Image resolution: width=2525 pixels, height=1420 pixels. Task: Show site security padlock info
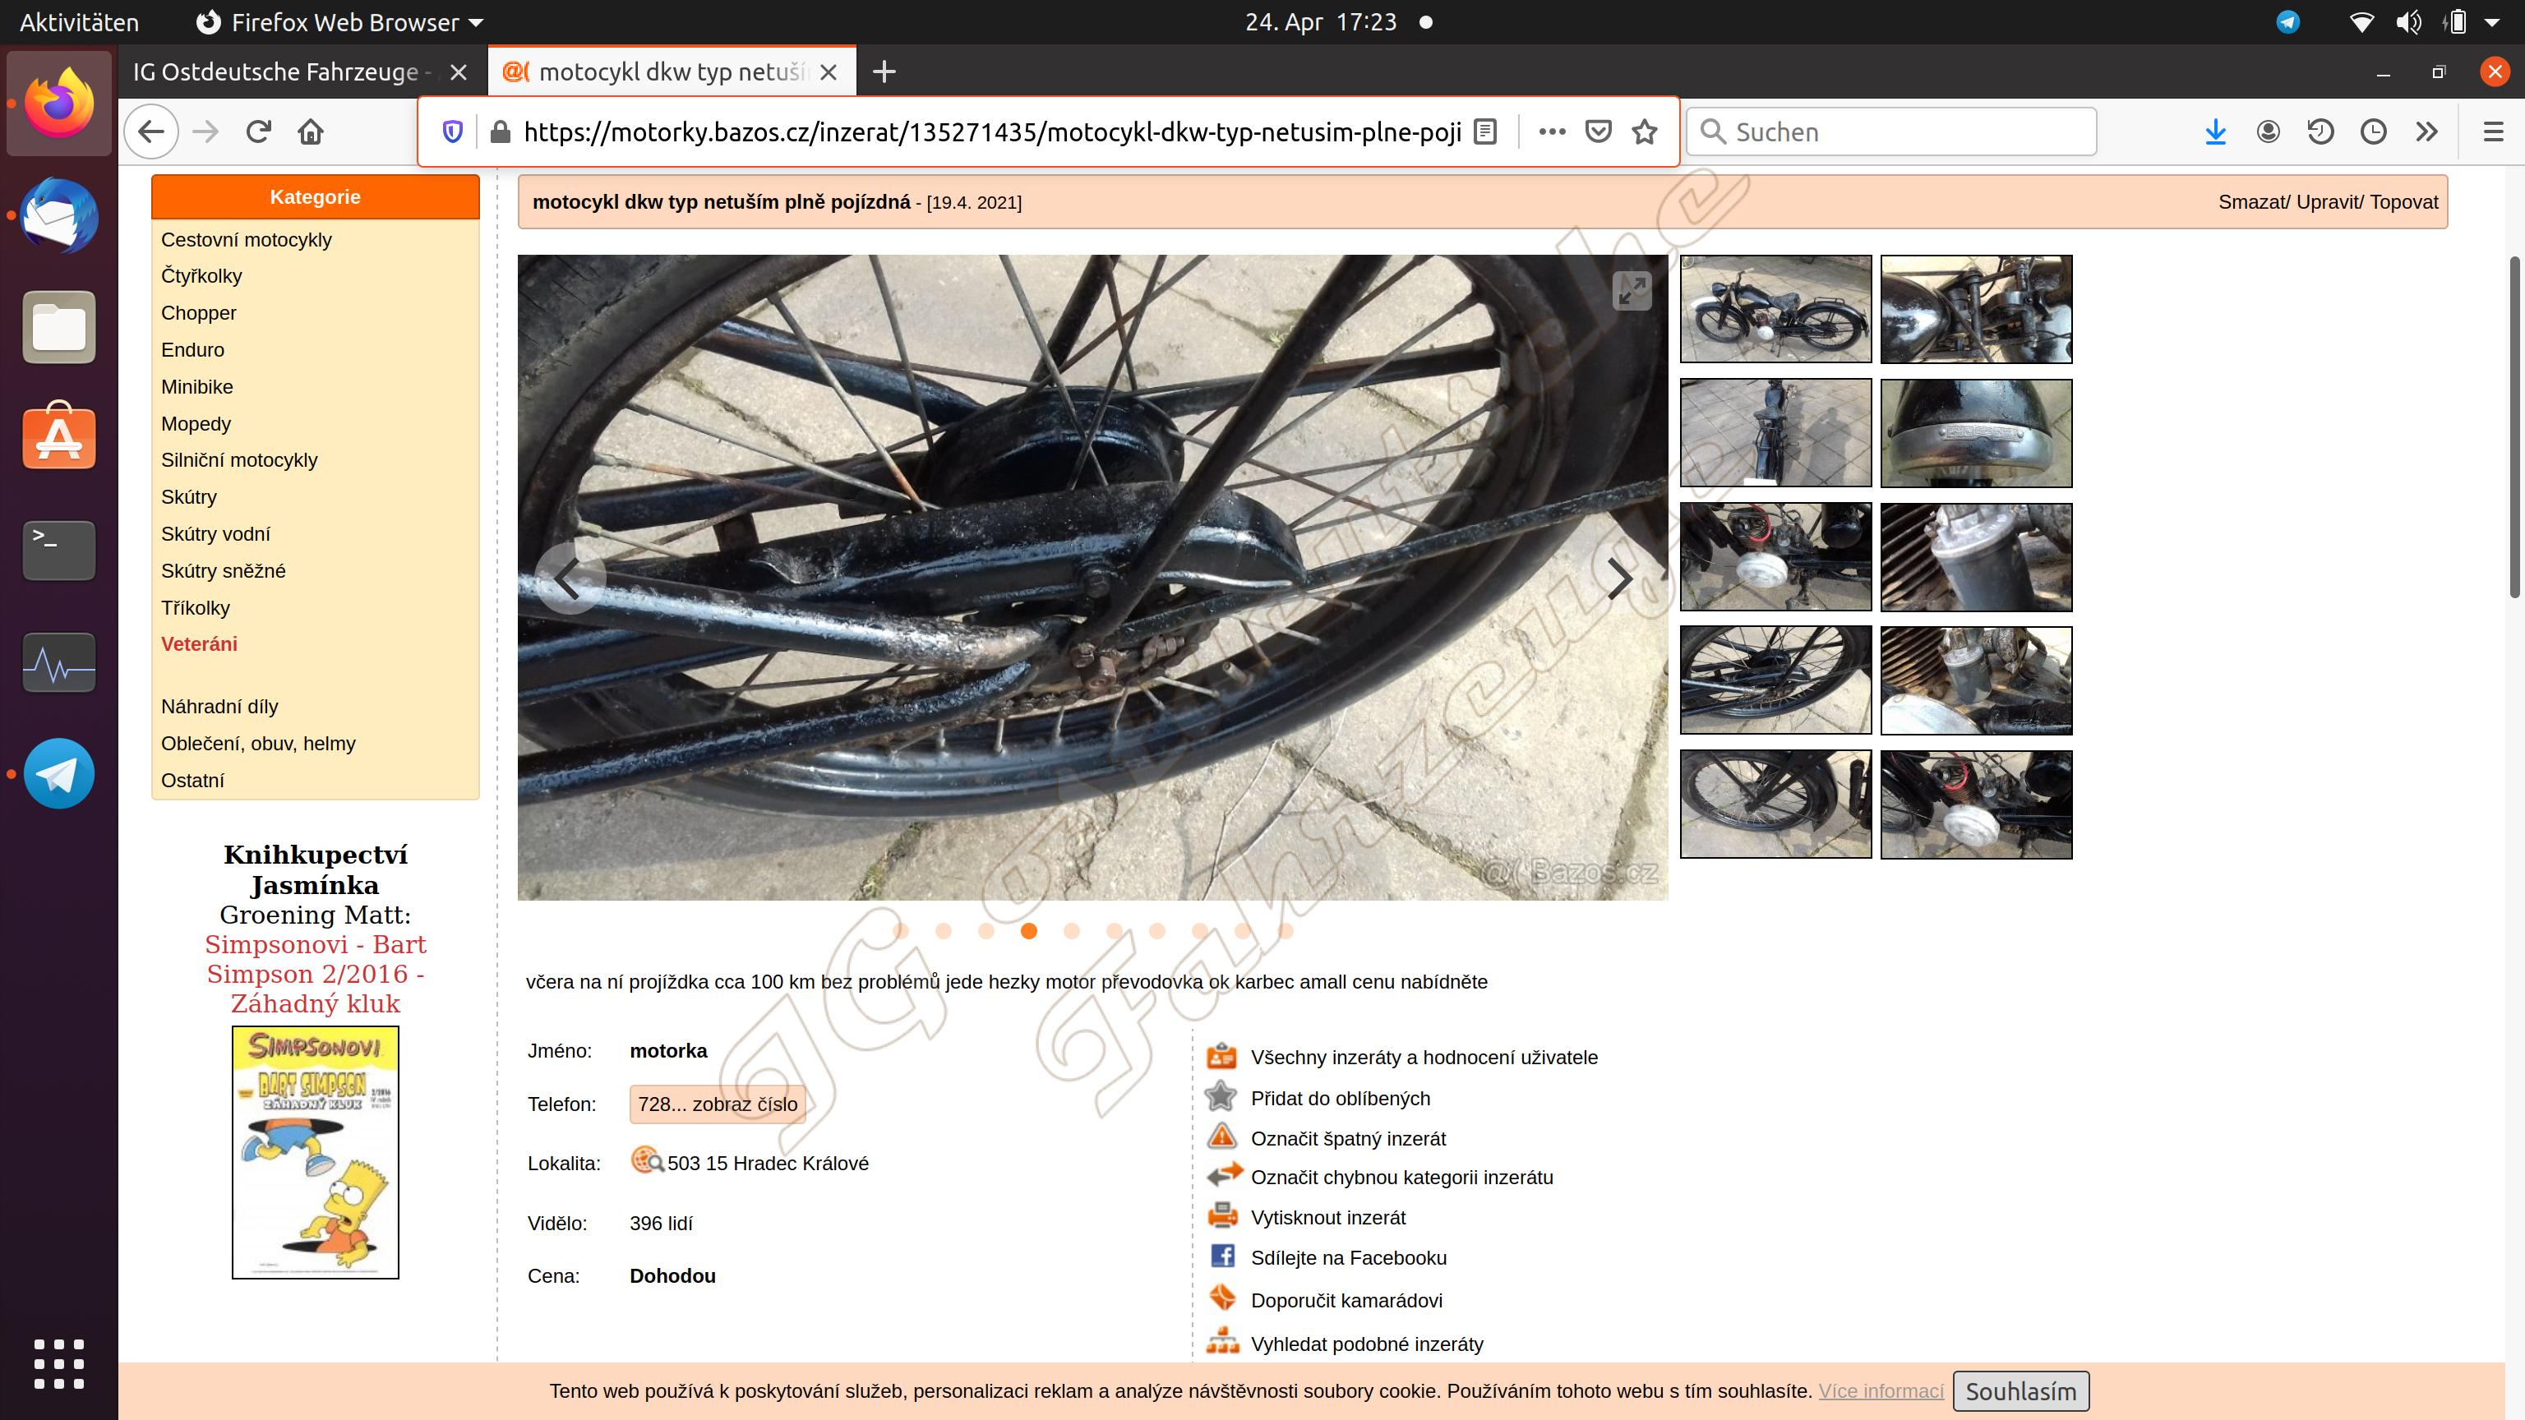click(500, 131)
